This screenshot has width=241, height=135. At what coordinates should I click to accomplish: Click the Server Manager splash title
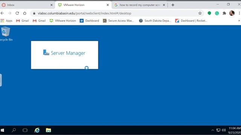click(x=68, y=53)
